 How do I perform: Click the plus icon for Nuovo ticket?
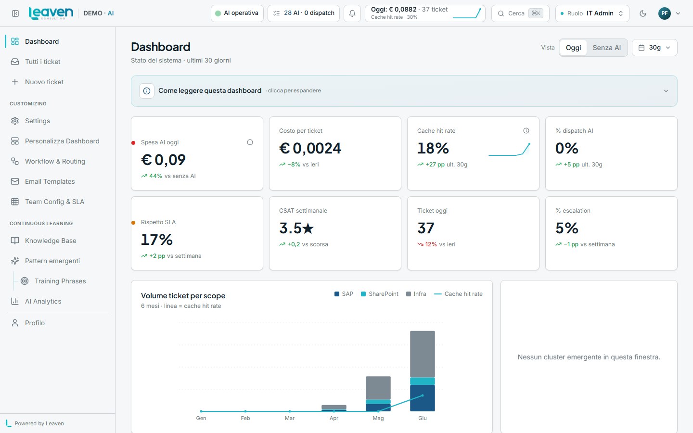point(15,82)
